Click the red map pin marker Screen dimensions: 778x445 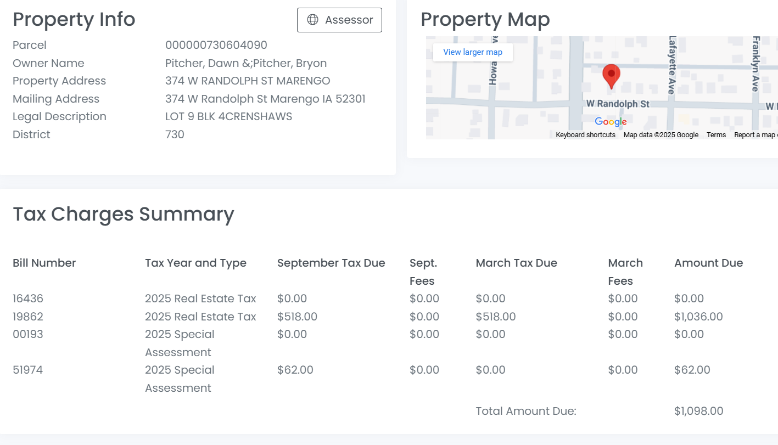point(611,76)
